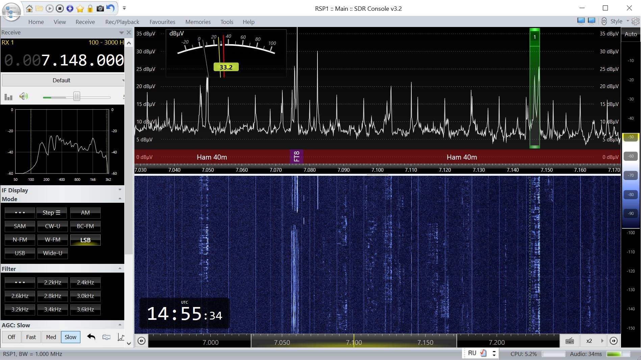Click the left circular arrow on frequency bar
Screen dimensions: 641x360
(x=142, y=341)
